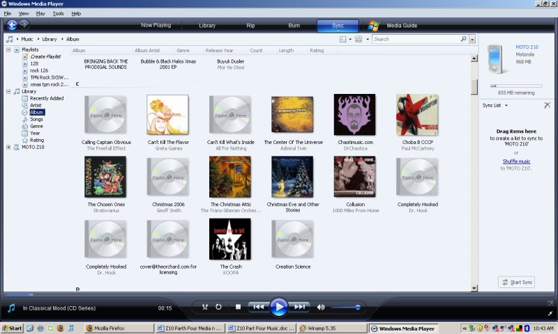Stop playback with the Stop button
Screen dimensions: 558x334
coord(238,307)
